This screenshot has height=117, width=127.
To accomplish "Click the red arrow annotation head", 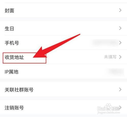I will (x=40, y=53).
